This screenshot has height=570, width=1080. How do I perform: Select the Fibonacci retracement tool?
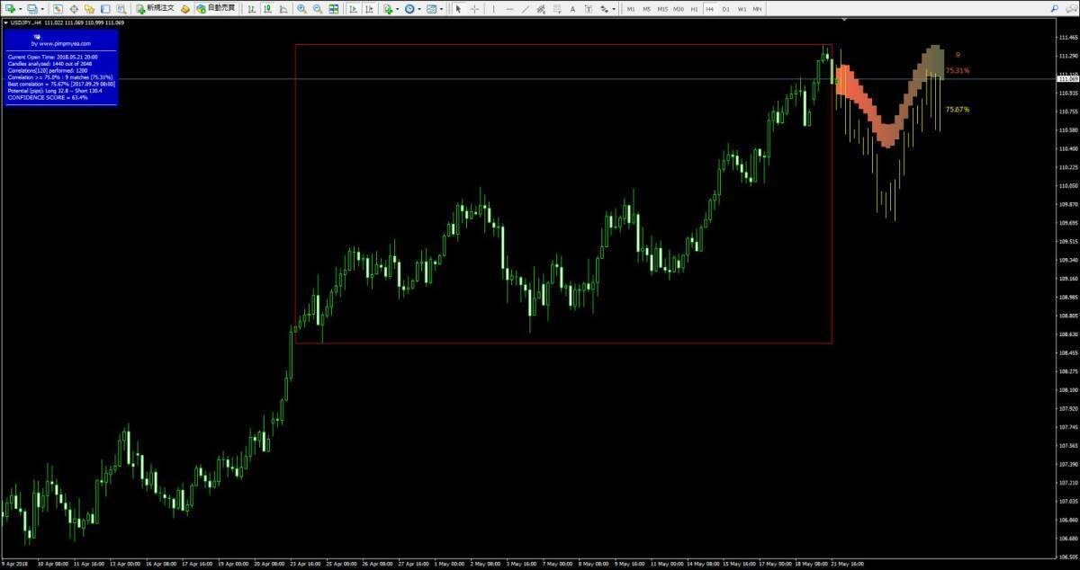tap(558, 9)
